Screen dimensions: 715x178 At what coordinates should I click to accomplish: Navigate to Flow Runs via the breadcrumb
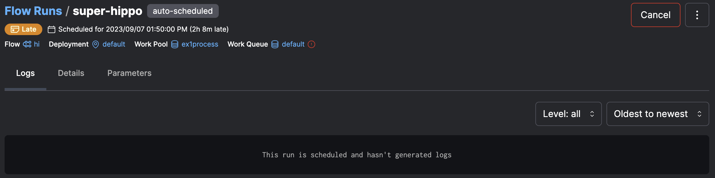(33, 10)
